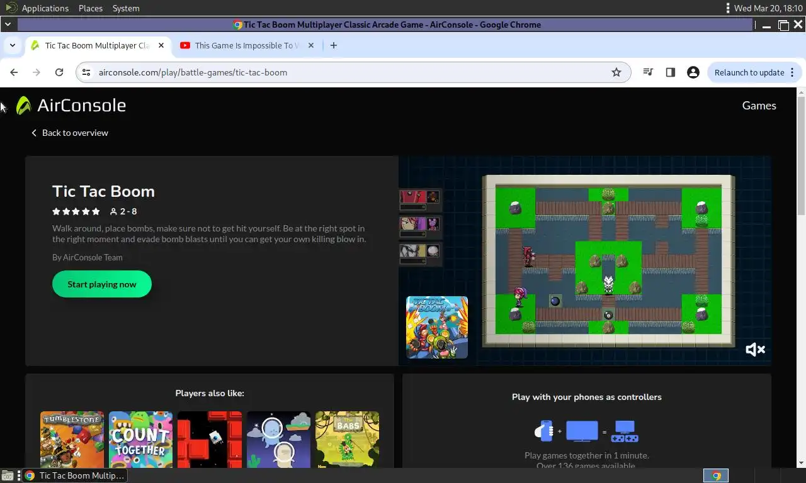Switch to Tic Tac Boom browser tab
The image size is (806, 483).
(97, 45)
